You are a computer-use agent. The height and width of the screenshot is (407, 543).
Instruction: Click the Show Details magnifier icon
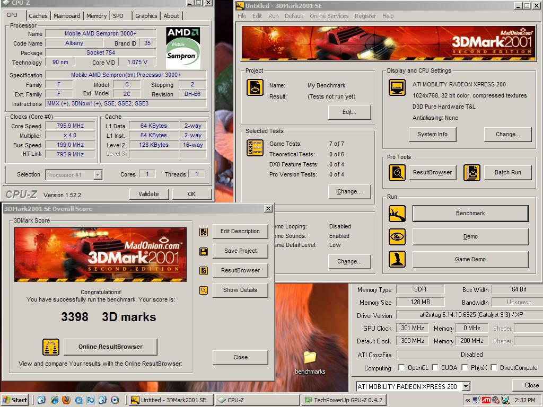click(204, 290)
